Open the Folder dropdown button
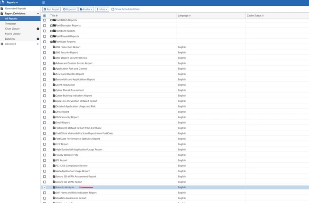This screenshot has width=309, height=203. coord(86,9)
